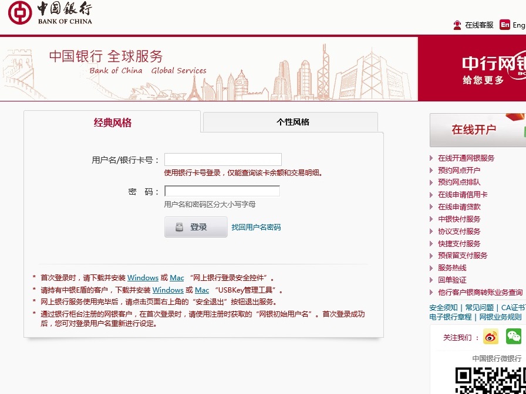Click text 中国银行微银行

click(497, 358)
